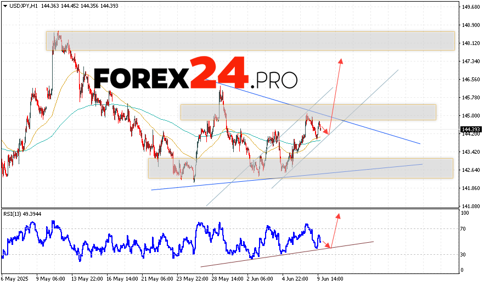This screenshot has height=285, width=484.
Task: Click the large red upward forecast arrow
Action: tap(336, 93)
